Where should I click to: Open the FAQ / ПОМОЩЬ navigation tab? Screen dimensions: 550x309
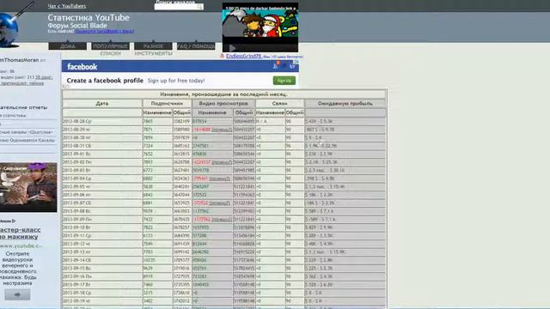pyautogui.click(x=196, y=45)
